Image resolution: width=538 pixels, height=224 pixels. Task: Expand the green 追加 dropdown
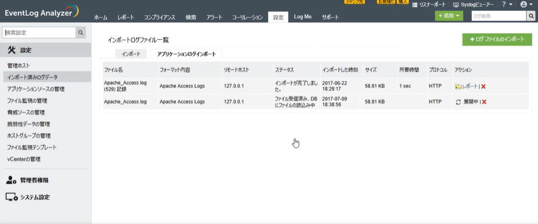[x=449, y=16]
